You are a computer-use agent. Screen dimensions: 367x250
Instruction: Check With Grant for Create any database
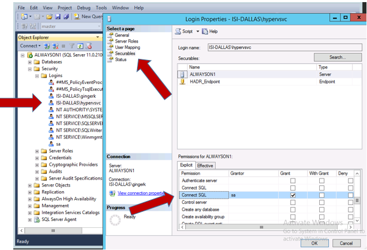point(322,210)
